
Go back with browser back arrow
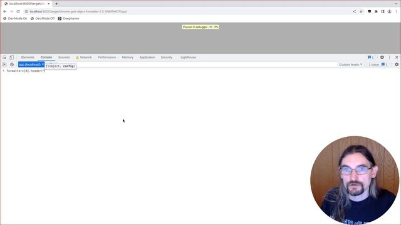point(5,11)
